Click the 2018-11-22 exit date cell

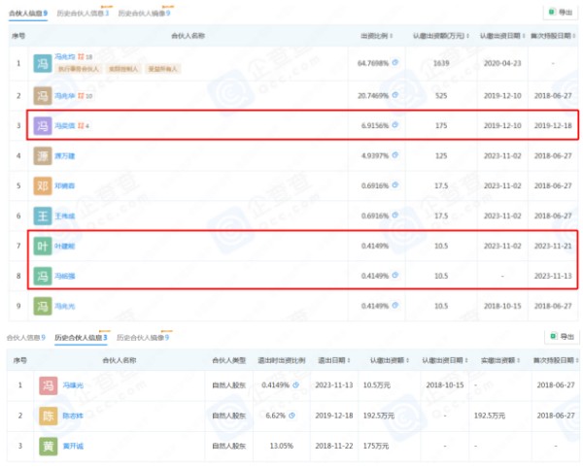point(334,446)
